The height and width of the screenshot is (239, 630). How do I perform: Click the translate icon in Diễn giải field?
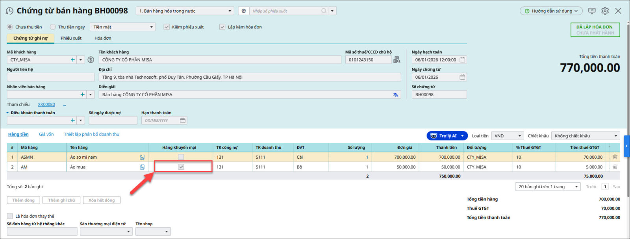tap(395, 94)
